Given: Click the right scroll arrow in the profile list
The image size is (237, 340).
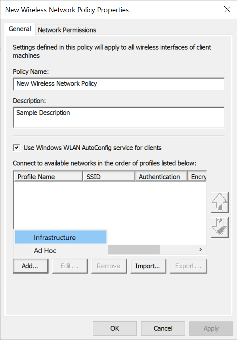Looking at the screenshot, I should tap(201, 250).
